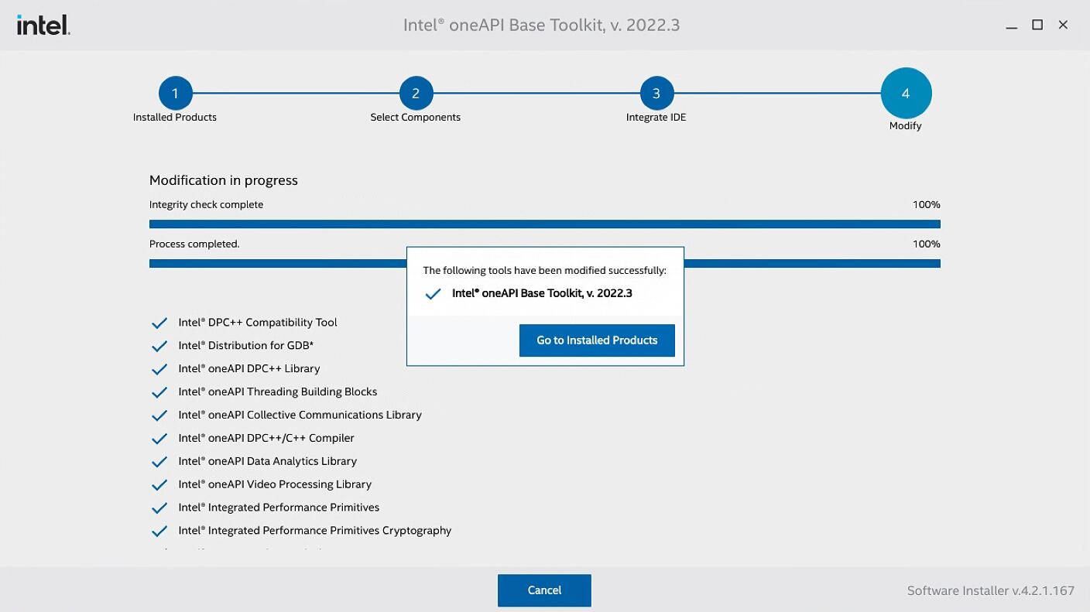Select 'Intel oneAPI Data Analytics Library' text
Image resolution: width=1090 pixels, height=612 pixels.
coord(268,462)
